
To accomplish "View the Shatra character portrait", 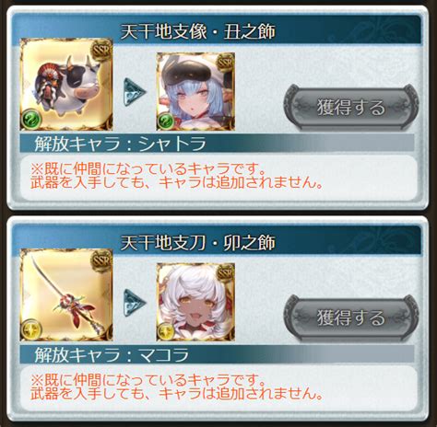I will coord(195,91).
